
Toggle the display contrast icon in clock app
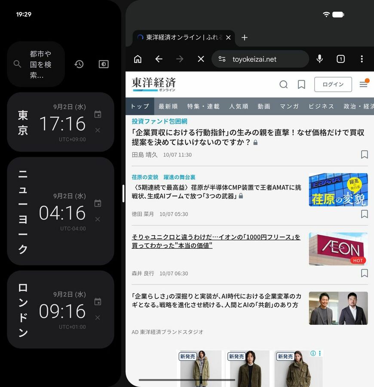[x=104, y=64]
